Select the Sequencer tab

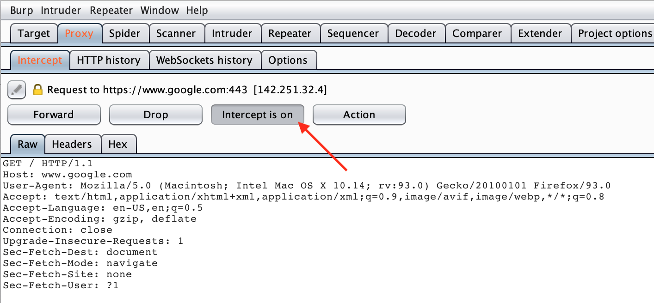coord(354,33)
